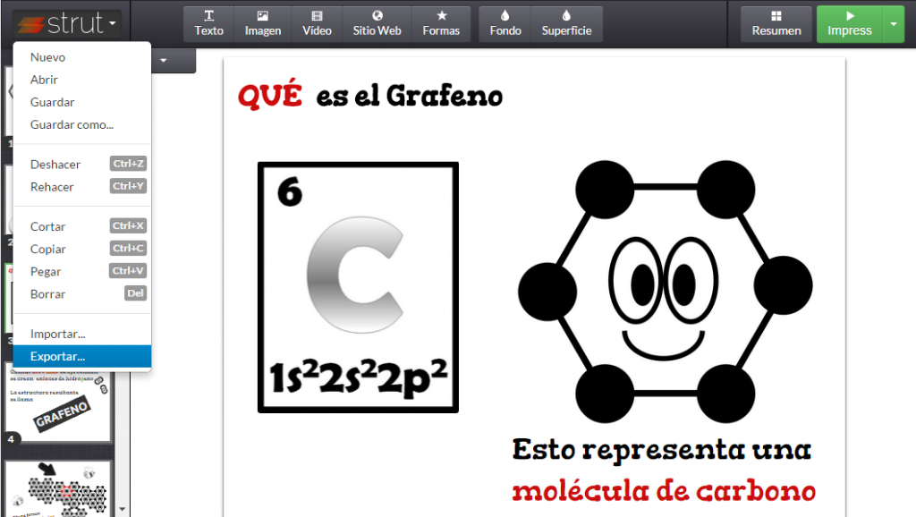Open the dropdown tab above the slide panel

pos(165,61)
